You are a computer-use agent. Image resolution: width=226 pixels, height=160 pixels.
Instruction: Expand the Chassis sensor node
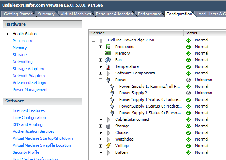click(x=100, y=133)
